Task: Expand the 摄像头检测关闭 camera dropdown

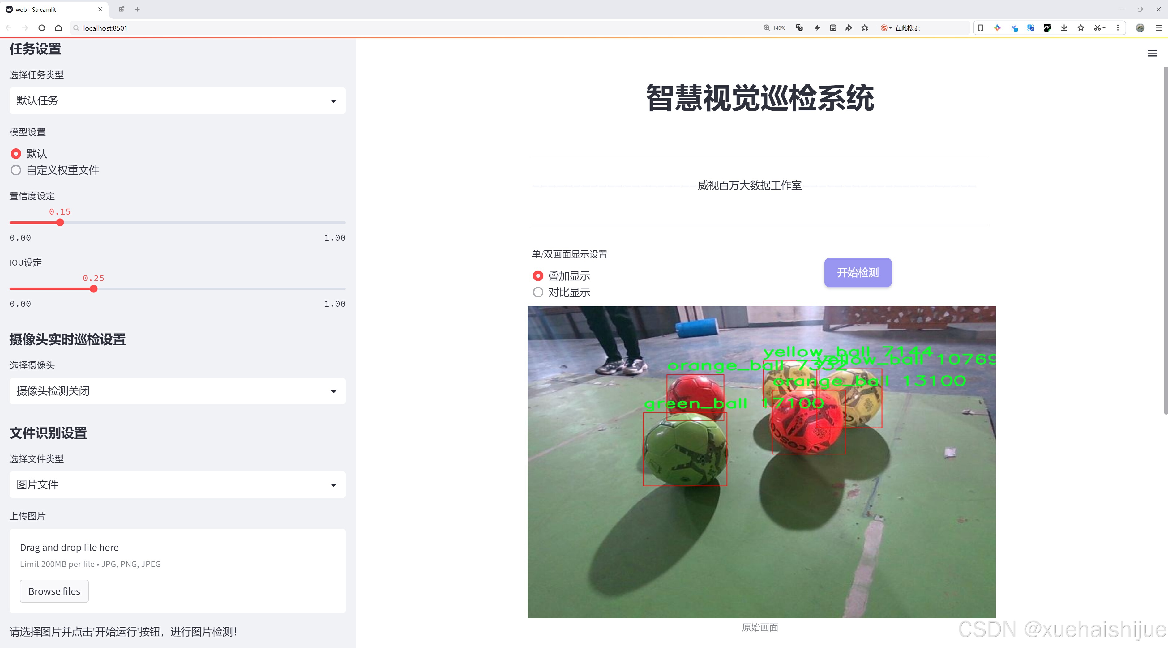Action: [177, 391]
